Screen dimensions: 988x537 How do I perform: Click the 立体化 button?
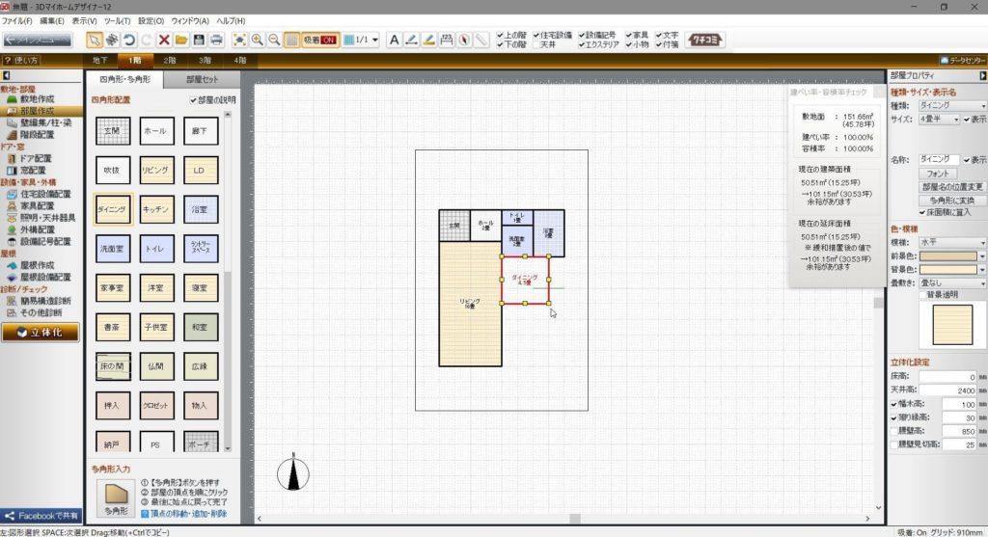[x=41, y=333]
